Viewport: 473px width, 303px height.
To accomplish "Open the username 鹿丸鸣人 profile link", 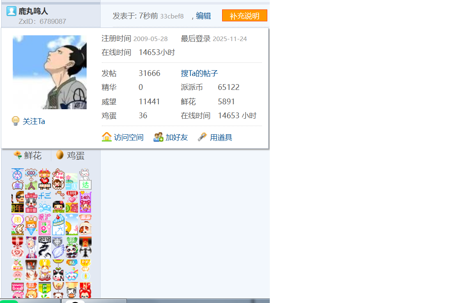I will (33, 11).
